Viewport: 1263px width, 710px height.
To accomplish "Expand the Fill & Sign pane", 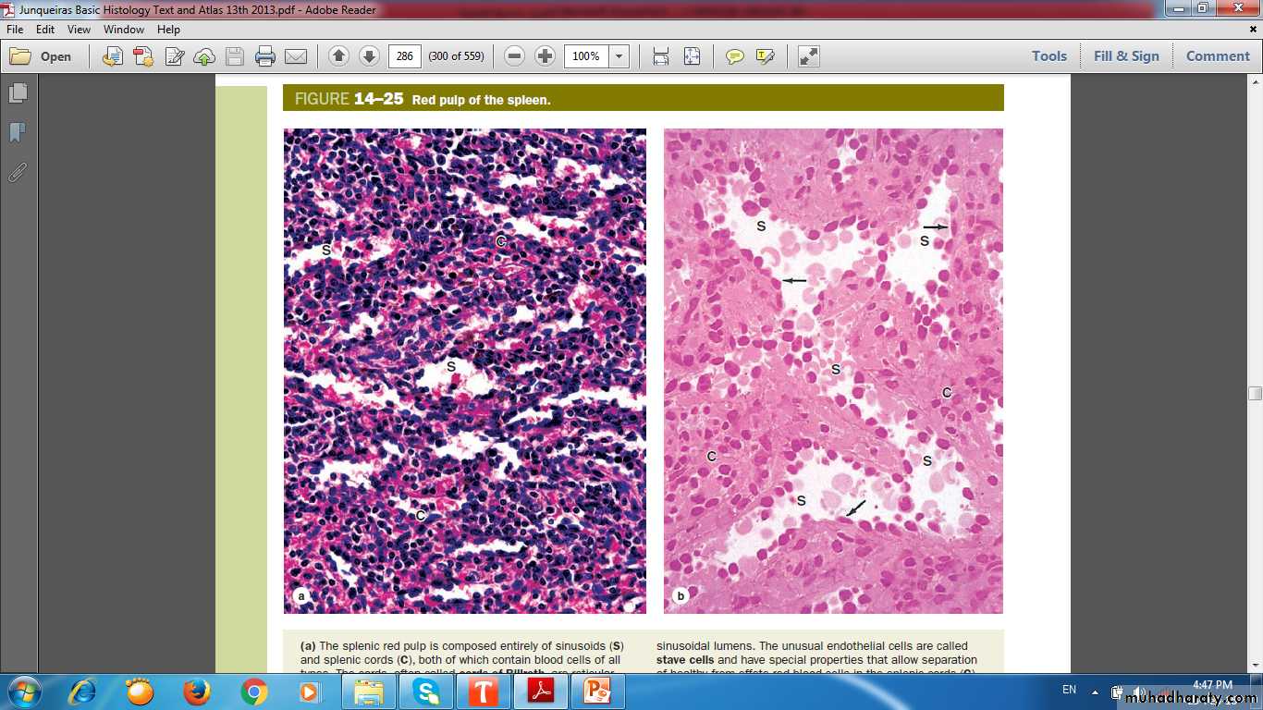I will point(1125,56).
